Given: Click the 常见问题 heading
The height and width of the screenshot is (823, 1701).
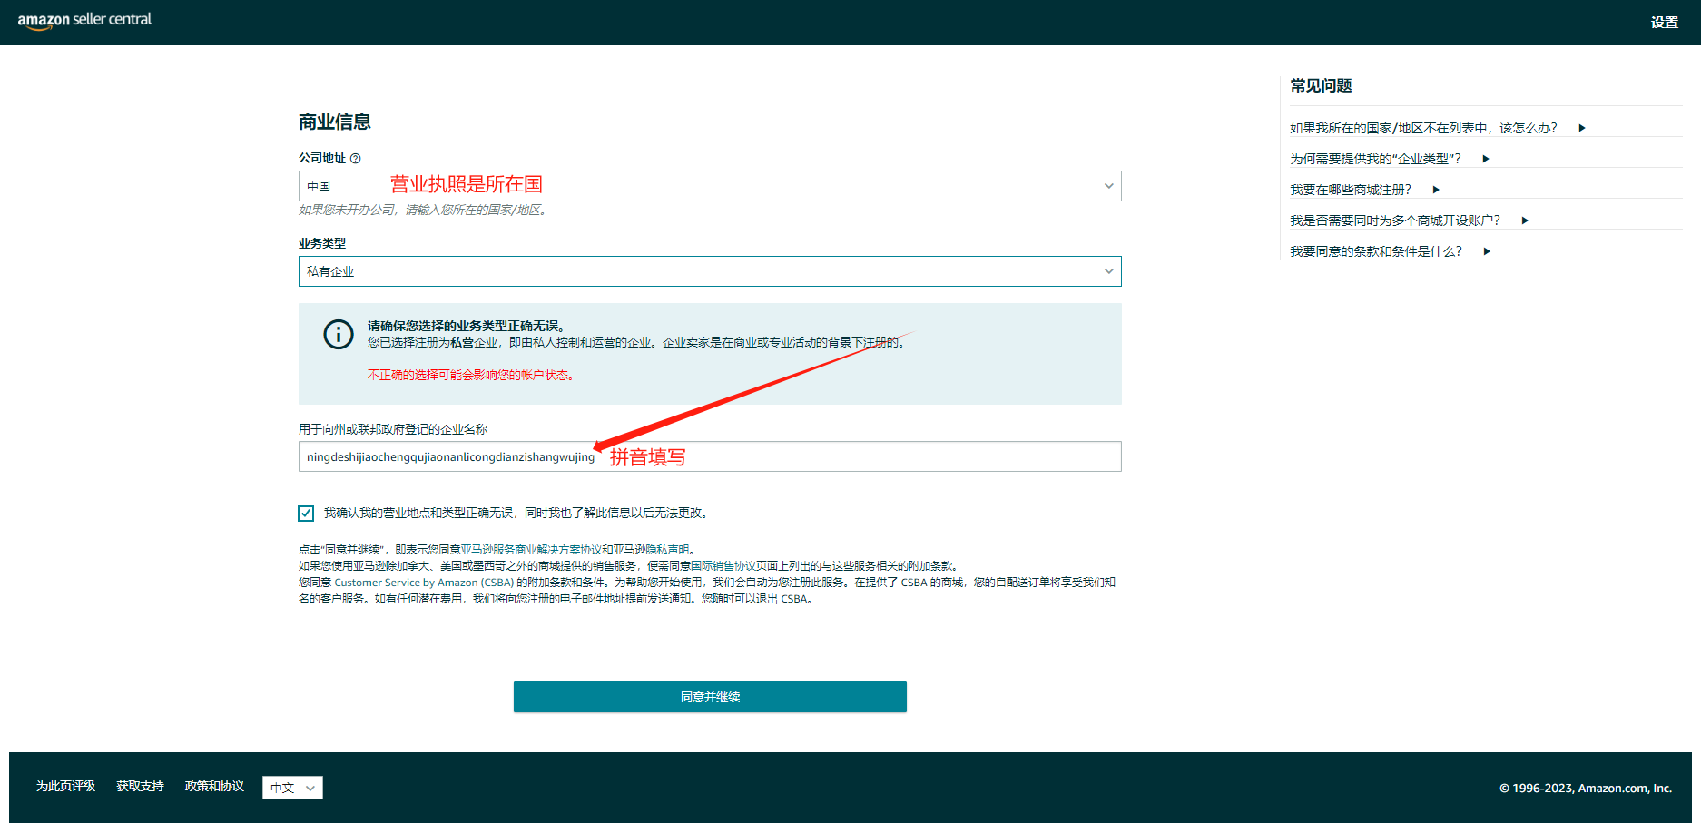Looking at the screenshot, I should click(x=1321, y=85).
